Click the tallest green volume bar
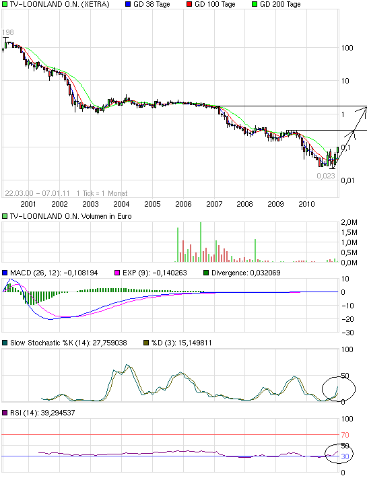367x478 pixels. pyautogui.click(x=201, y=242)
